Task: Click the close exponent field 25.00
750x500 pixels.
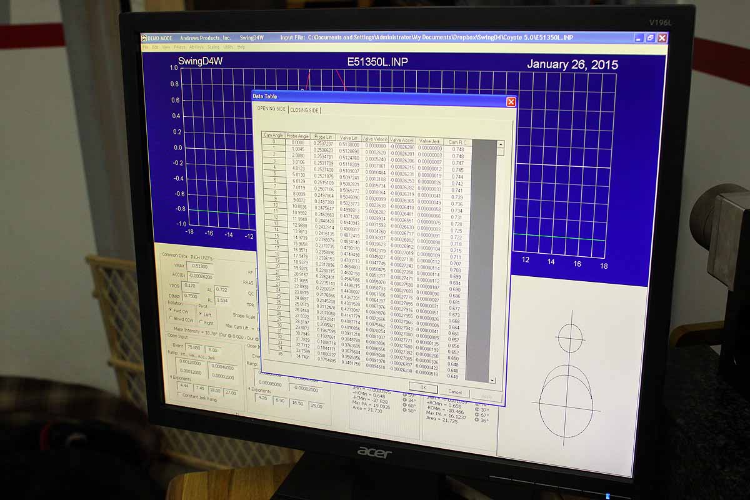Action: click(x=317, y=405)
